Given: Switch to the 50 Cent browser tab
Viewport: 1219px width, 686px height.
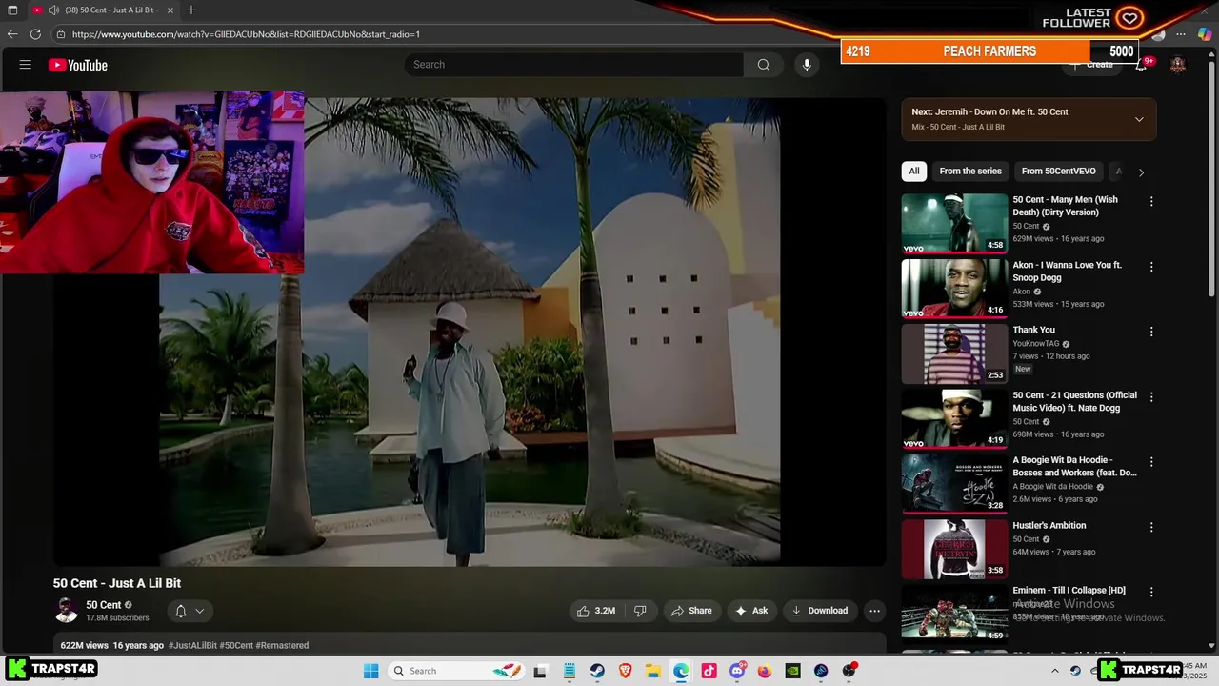Looking at the screenshot, I should click(x=102, y=10).
